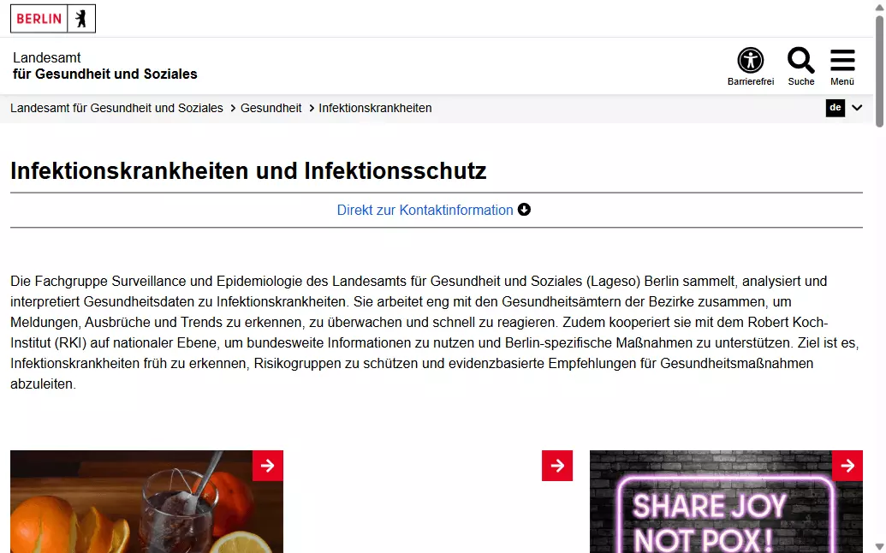Image resolution: width=886 pixels, height=553 pixels.
Task: Click the red arrow on the orange tea image
Action: click(x=268, y=466)
